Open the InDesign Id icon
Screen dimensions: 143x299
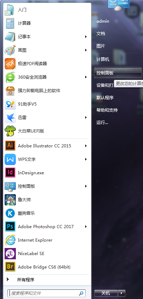pyautogui.click(x=10, y=173)
